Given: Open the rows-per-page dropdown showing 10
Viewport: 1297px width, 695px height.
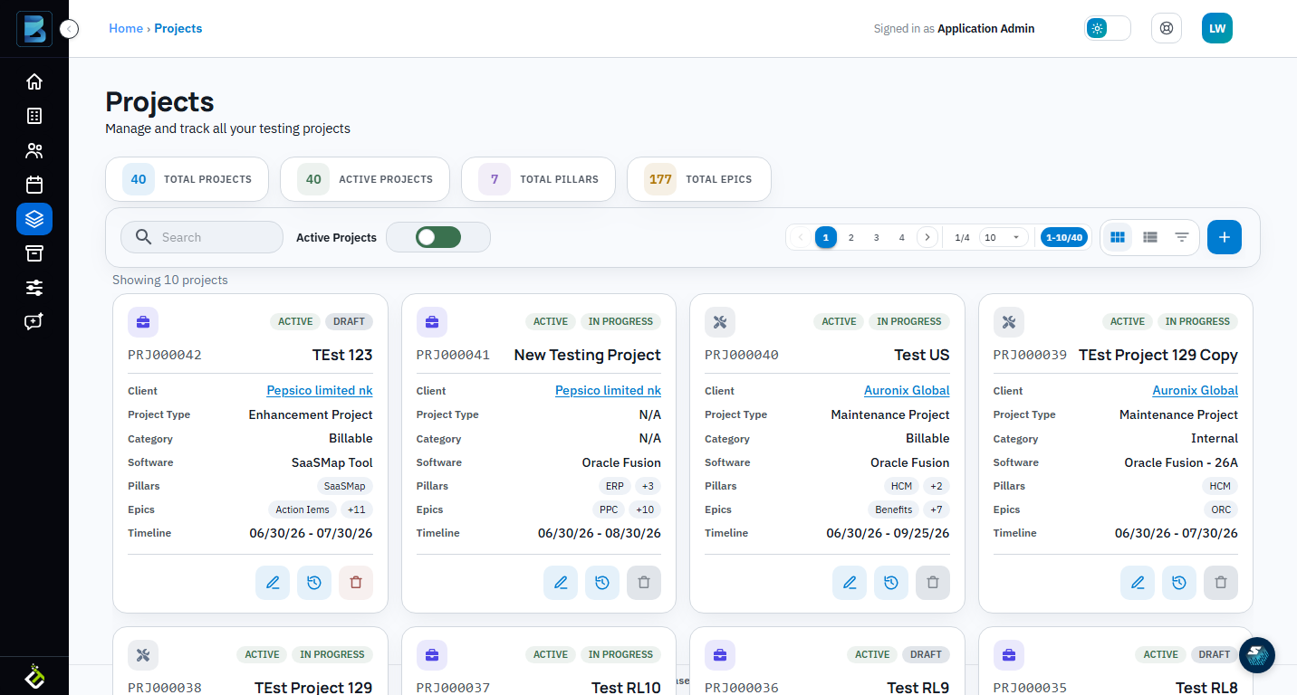Looking at the screenshot, I should click(1003, 237).
